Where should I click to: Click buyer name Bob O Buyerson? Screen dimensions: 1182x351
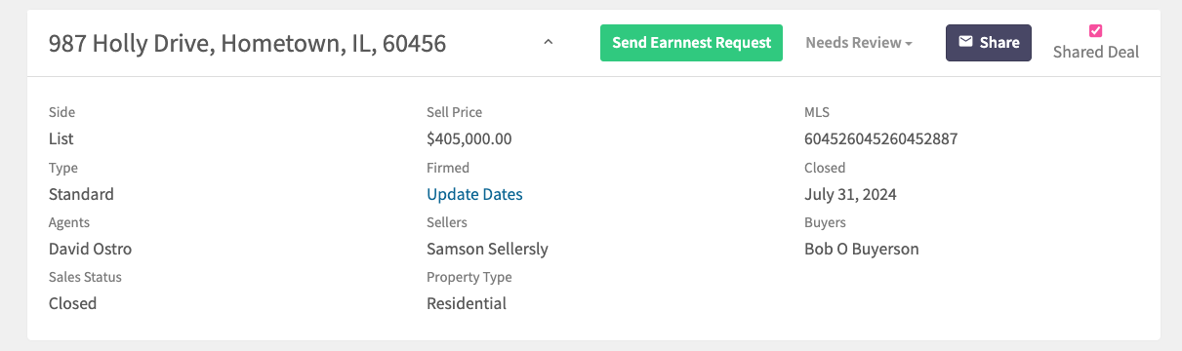pos(862,249)
